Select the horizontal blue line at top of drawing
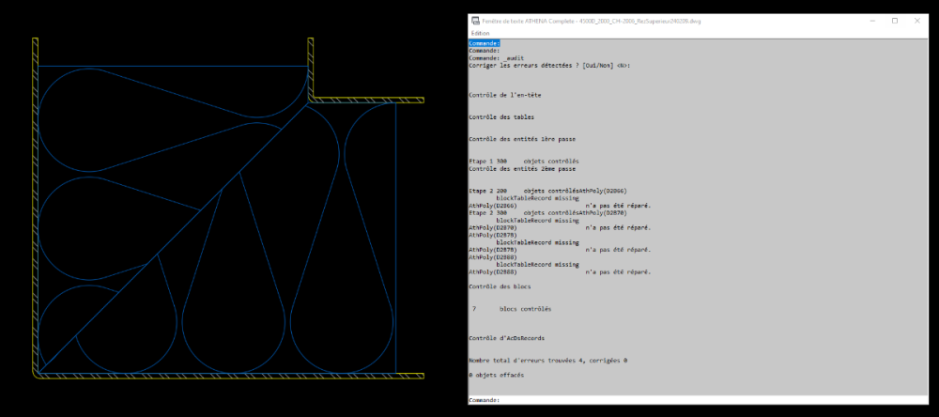Screen dimensions: 939x417 173,66
